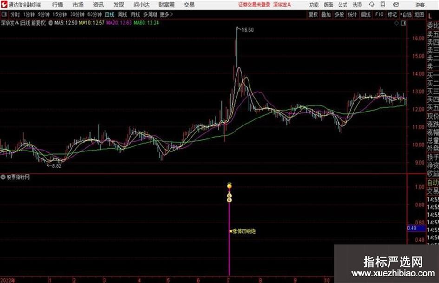Open the 交易 menu
The image size is (439, 283).
pos(189,5)
